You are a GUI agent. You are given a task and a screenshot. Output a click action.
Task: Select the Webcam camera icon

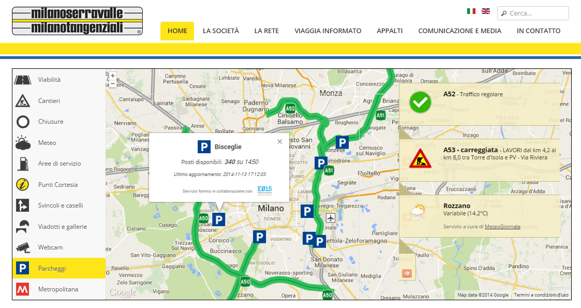tap(23, 247)
